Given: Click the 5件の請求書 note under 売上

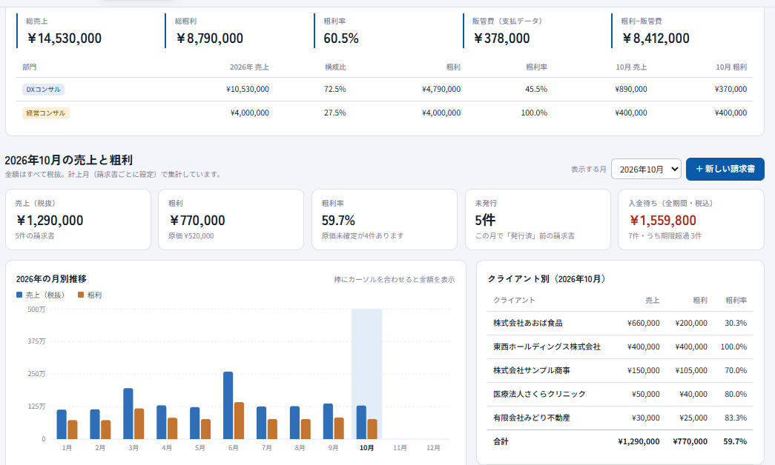Looking at the screenshot, I should [x=35, y=236].
